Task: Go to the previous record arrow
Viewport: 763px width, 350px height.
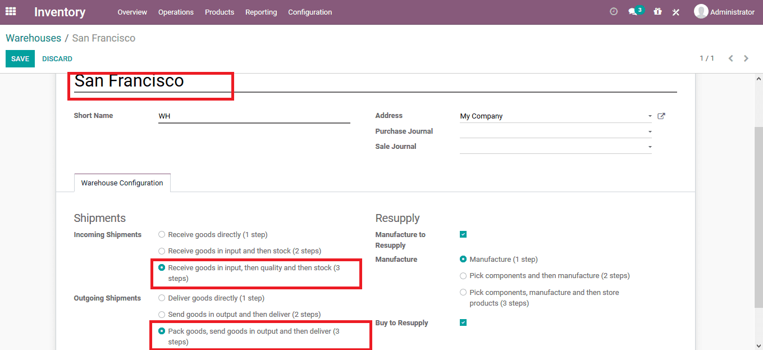Action: pos(730,58)
